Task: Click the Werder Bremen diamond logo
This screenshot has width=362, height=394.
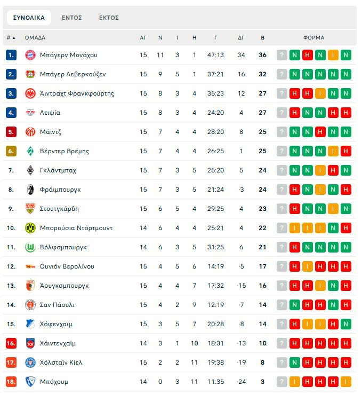Action: tap(30, 151)
